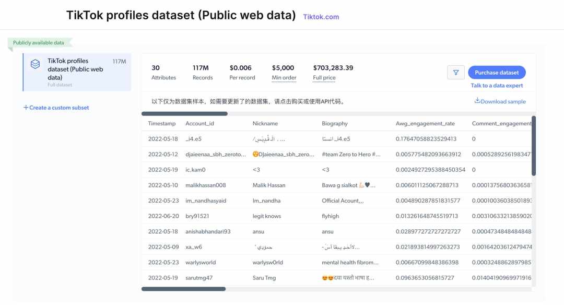This screenshot has height=305, width=564.
Task: Click account id anishabhandari93
Action: click(x=208, y=232)
